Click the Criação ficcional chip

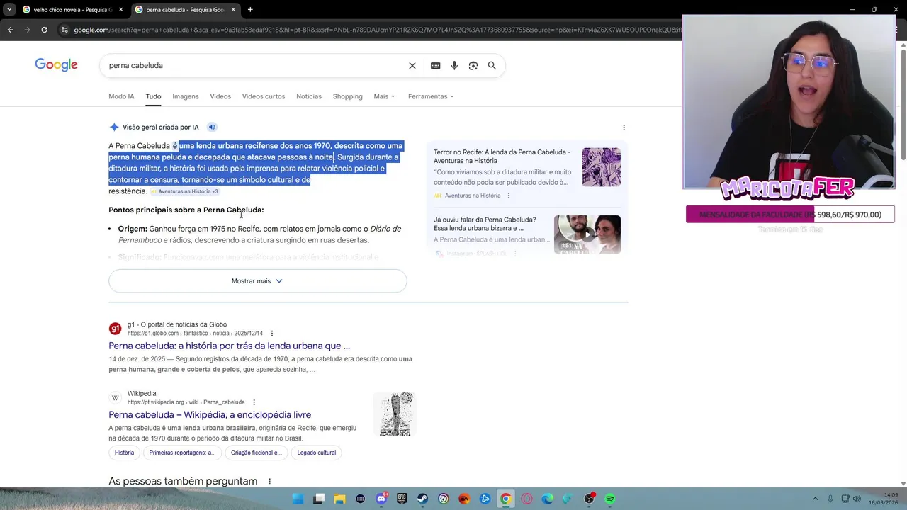[x=256, y=453]
